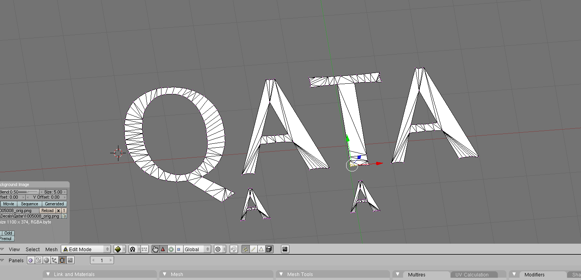Click the image user count 1 button
The height and width of the screenshot is (280, 581).
tap(64, 210)
